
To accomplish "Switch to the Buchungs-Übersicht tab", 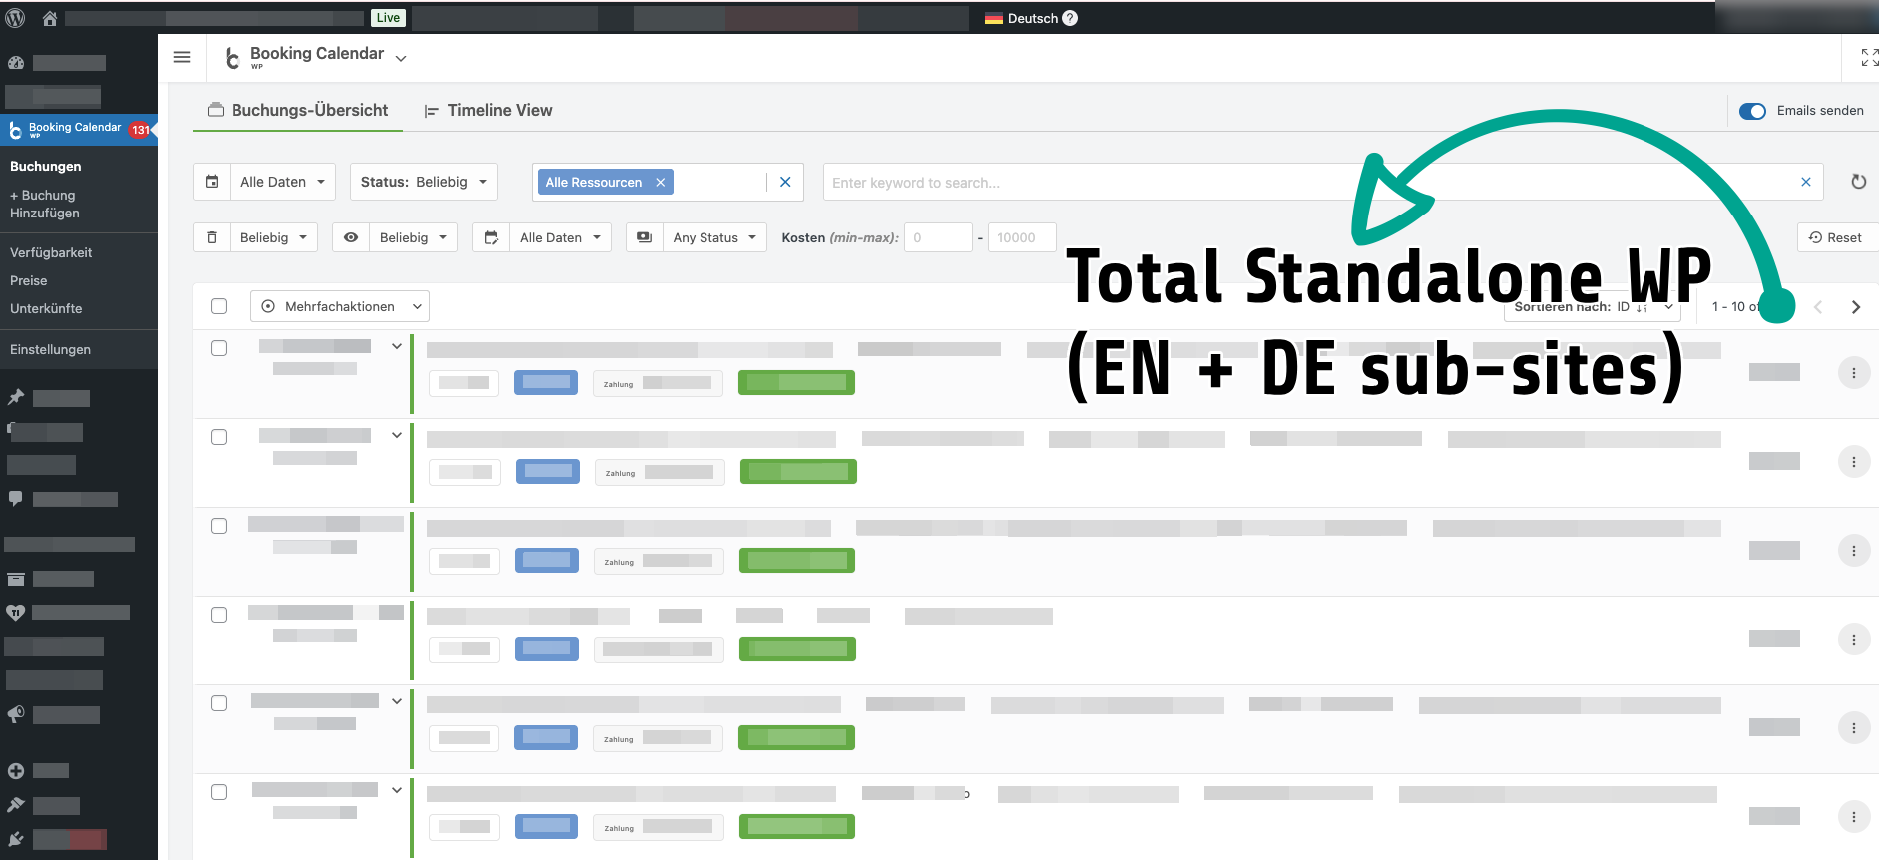I will click(x=298, y=110).
